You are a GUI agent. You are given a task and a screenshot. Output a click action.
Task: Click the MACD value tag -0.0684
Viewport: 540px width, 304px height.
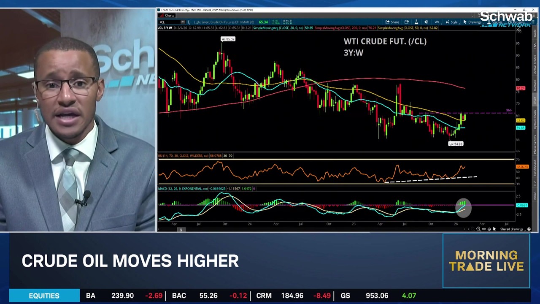pos(522,205)
